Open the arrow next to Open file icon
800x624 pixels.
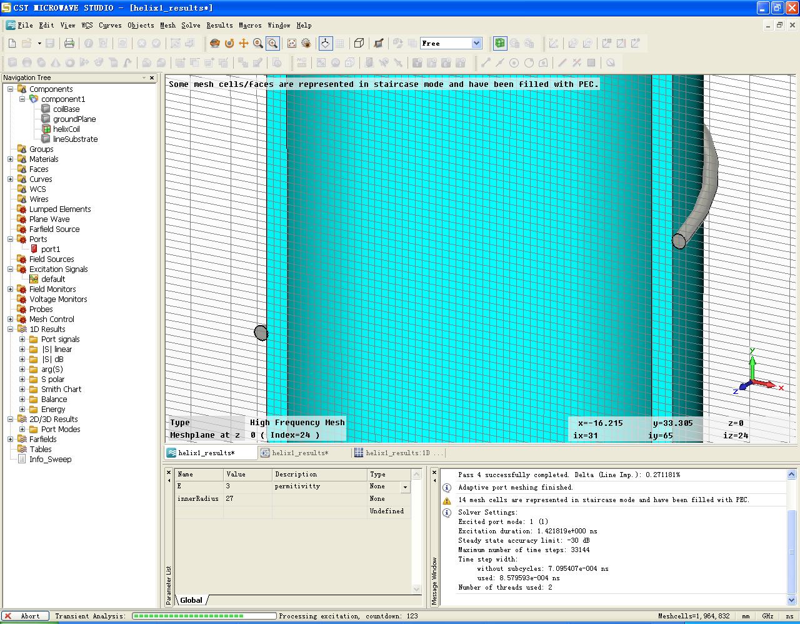point(39,43)
